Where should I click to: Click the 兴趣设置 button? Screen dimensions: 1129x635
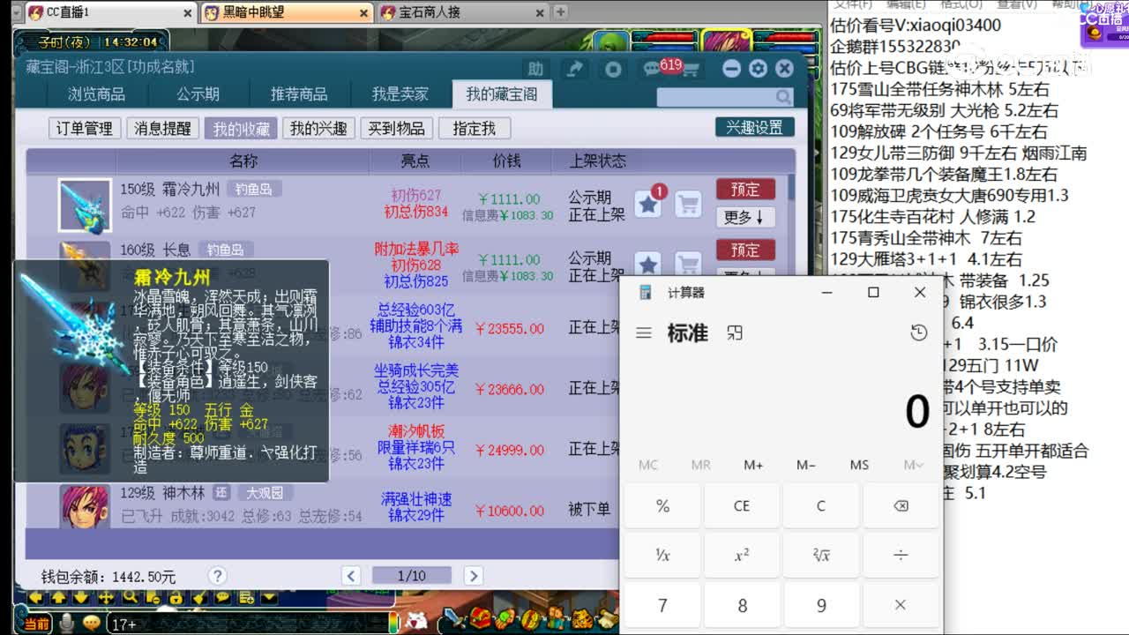754,127
